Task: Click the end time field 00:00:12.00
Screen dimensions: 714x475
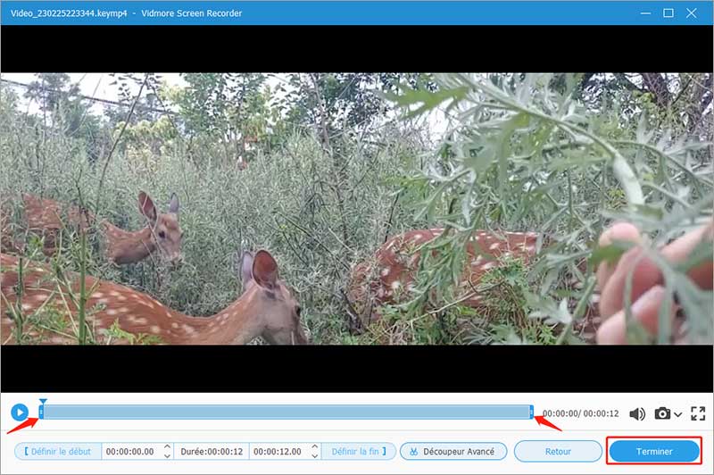Action: coord(278,452)
